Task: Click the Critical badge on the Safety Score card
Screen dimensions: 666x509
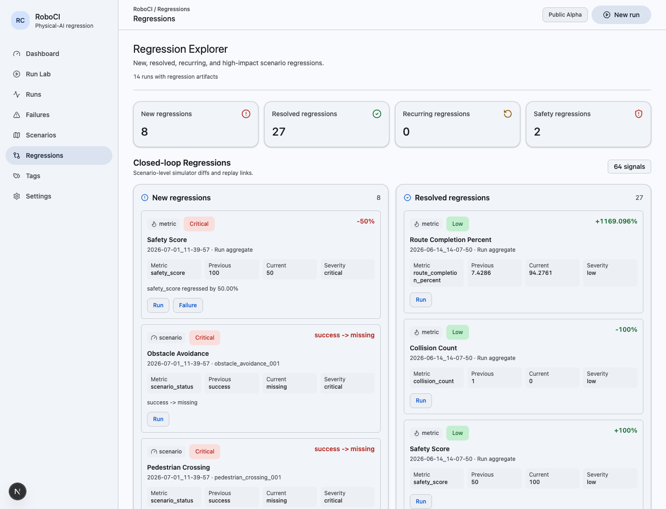Action: point(199,224)
